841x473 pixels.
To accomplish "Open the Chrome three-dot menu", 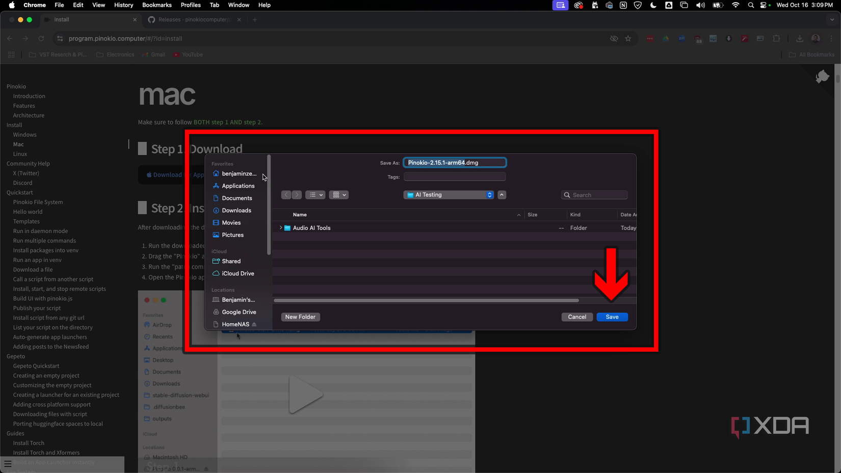I will click(831, 39).
